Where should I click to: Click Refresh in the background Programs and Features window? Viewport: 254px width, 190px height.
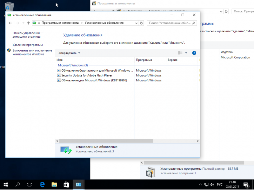tap(226, 11)
